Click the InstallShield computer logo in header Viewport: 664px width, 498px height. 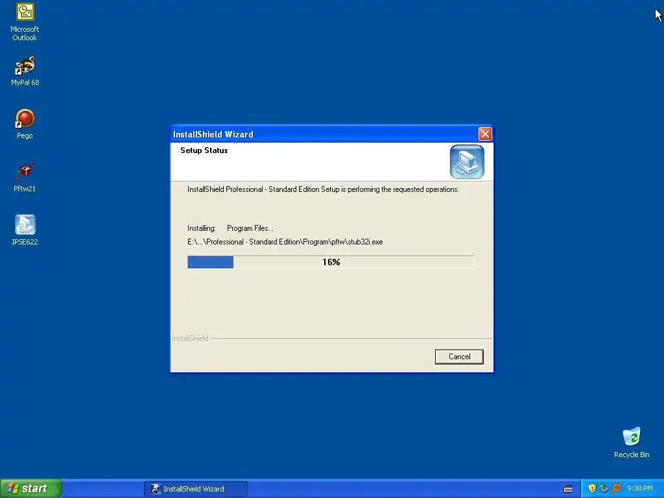[x=467, y=161]
